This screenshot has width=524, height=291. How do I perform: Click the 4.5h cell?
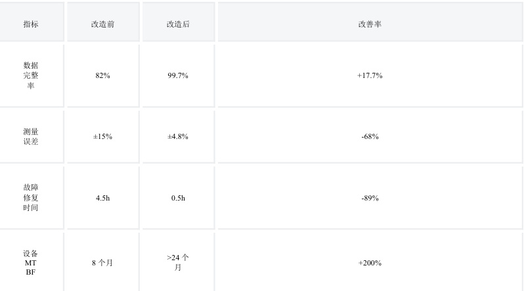pyautogui.click(x=102, y=197)
